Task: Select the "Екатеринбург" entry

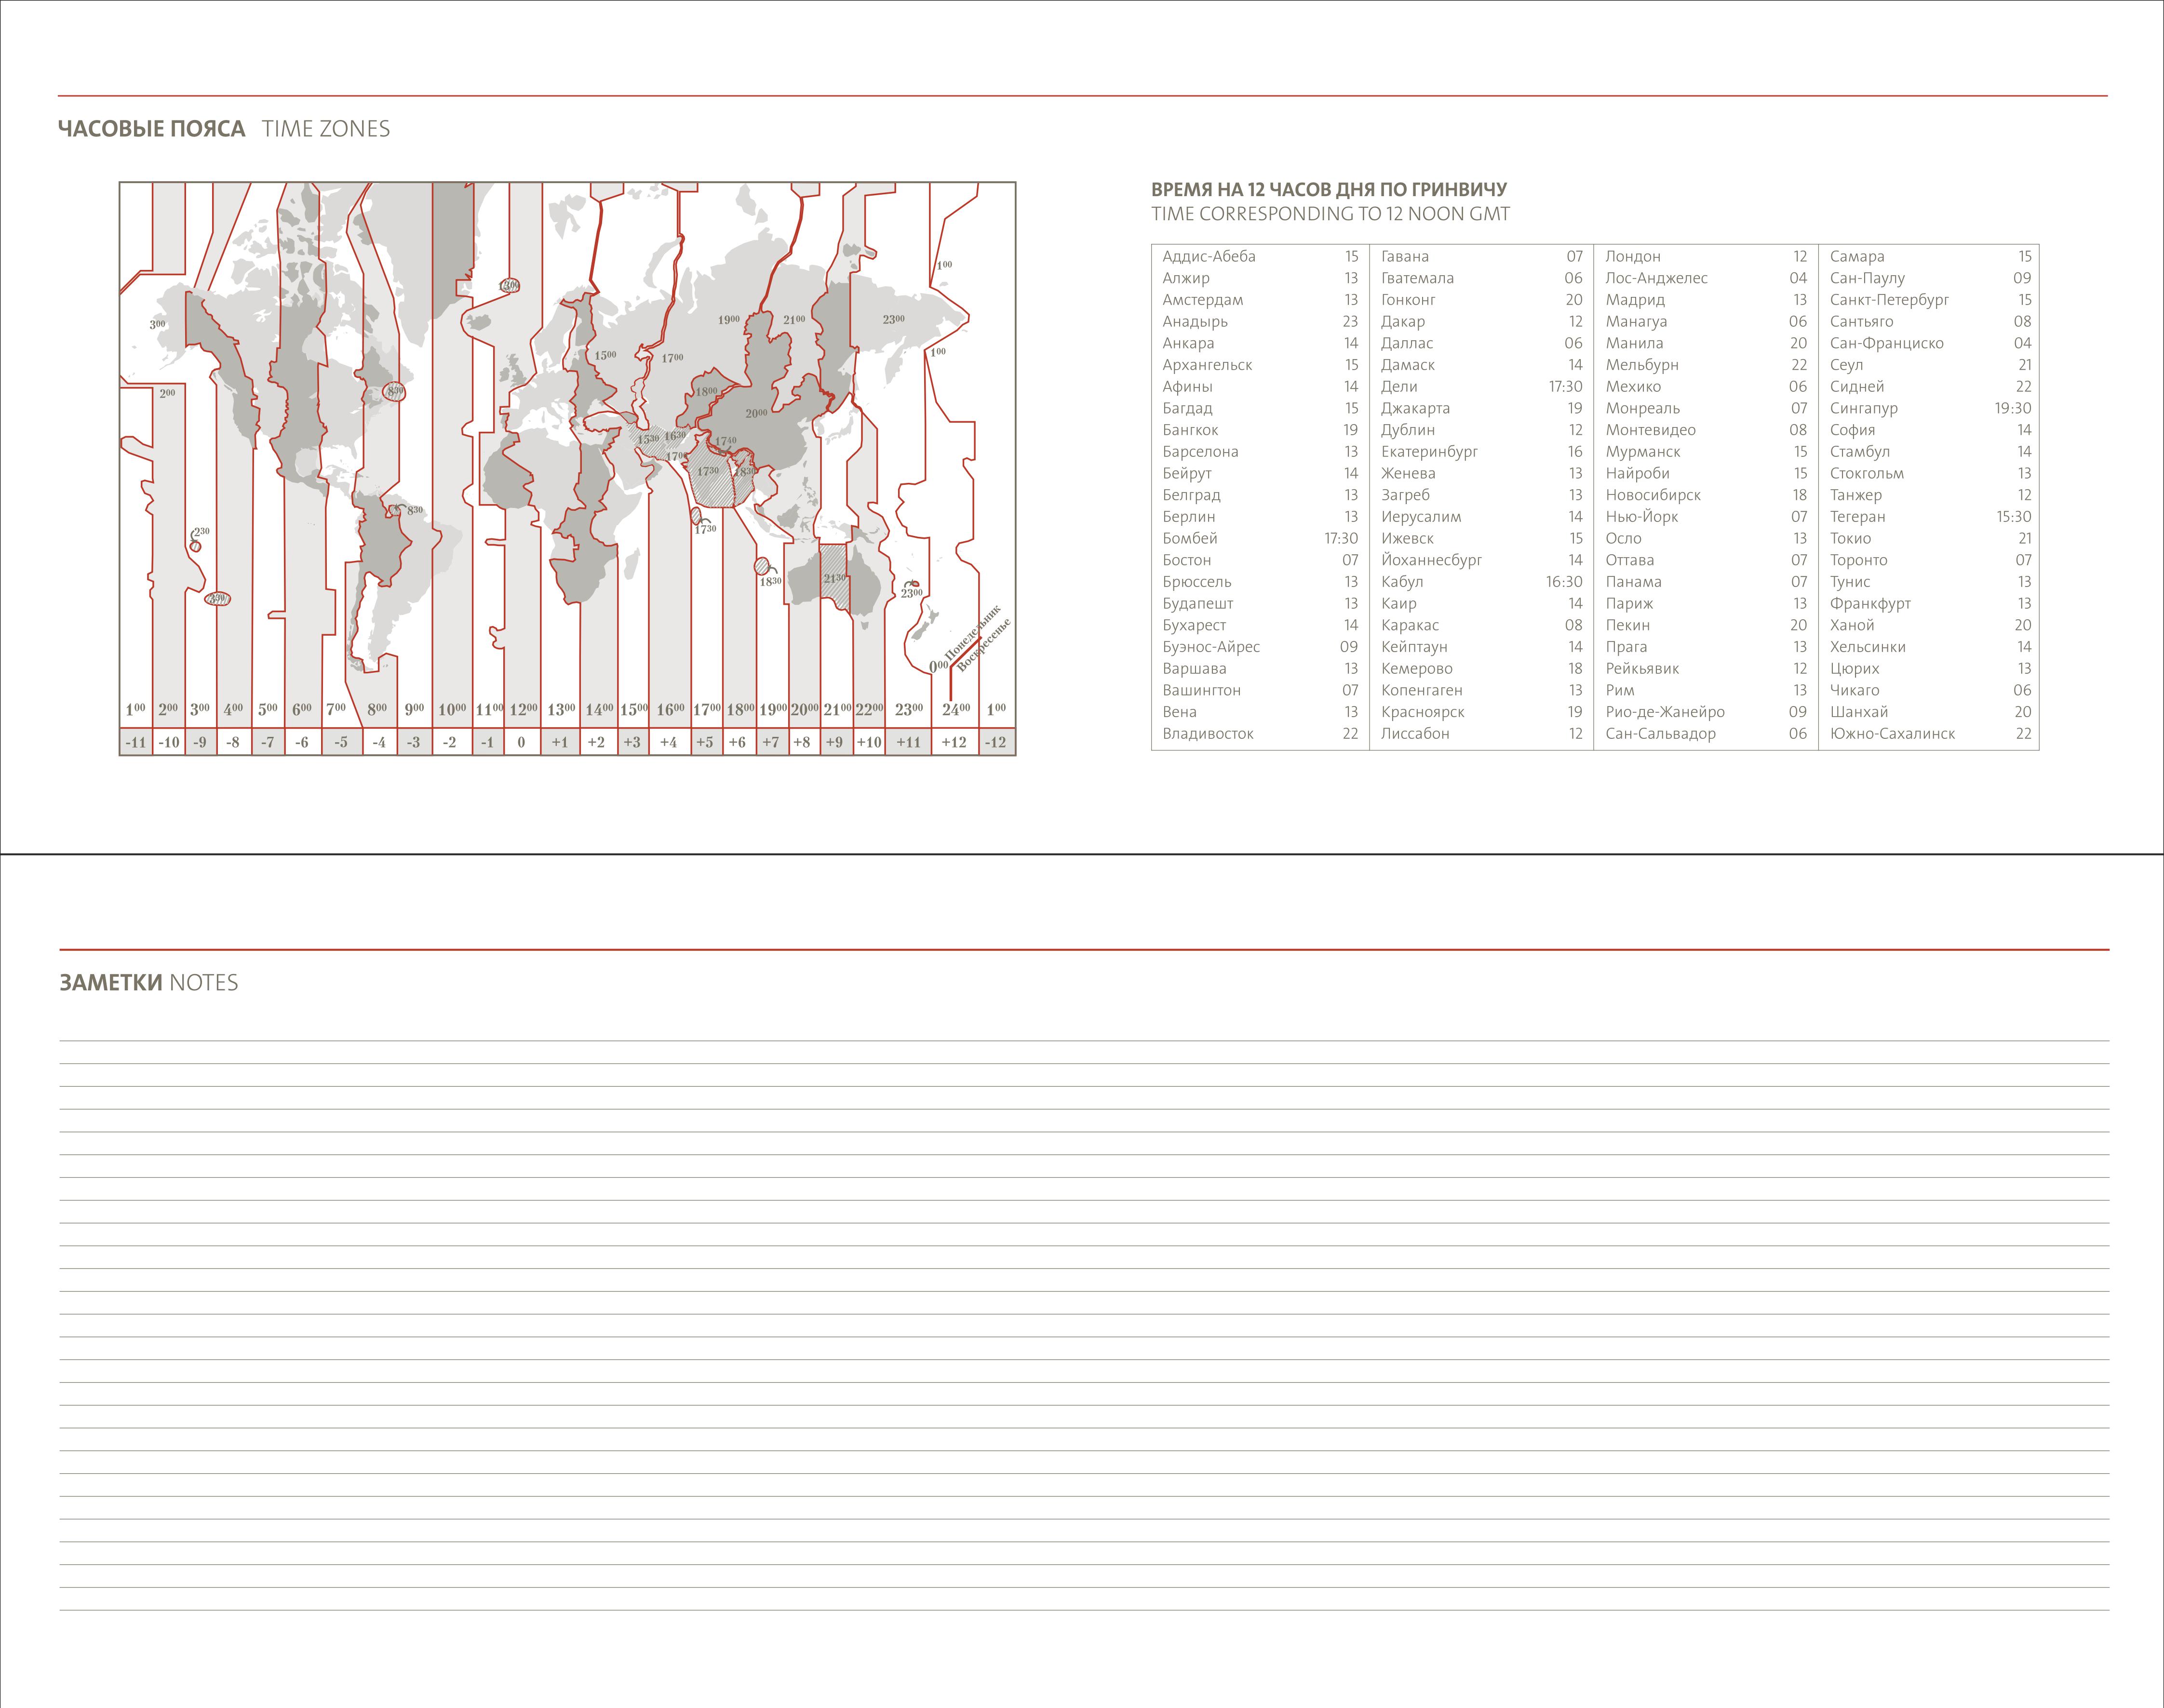Action: pyautogui.click(x=1430, y=452)
